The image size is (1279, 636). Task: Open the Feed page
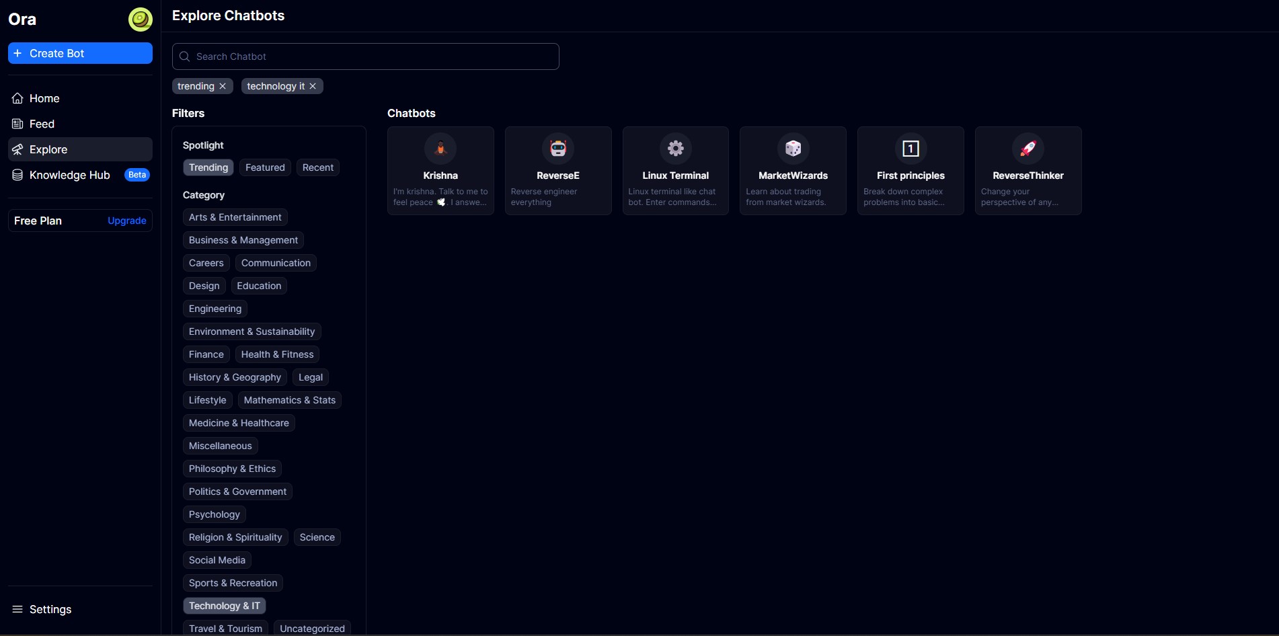80,124
